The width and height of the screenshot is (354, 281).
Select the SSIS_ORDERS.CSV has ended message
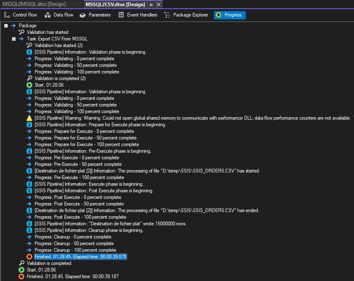pyautogui.click(x=147, y=210)
